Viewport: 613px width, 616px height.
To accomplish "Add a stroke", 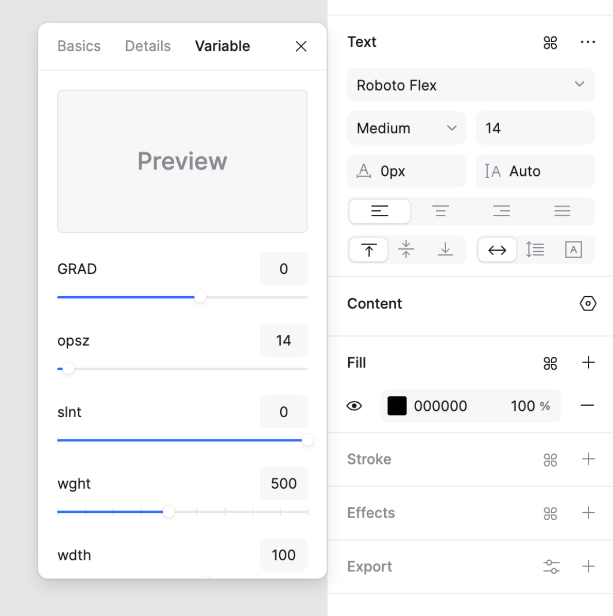I will [588, 459].
